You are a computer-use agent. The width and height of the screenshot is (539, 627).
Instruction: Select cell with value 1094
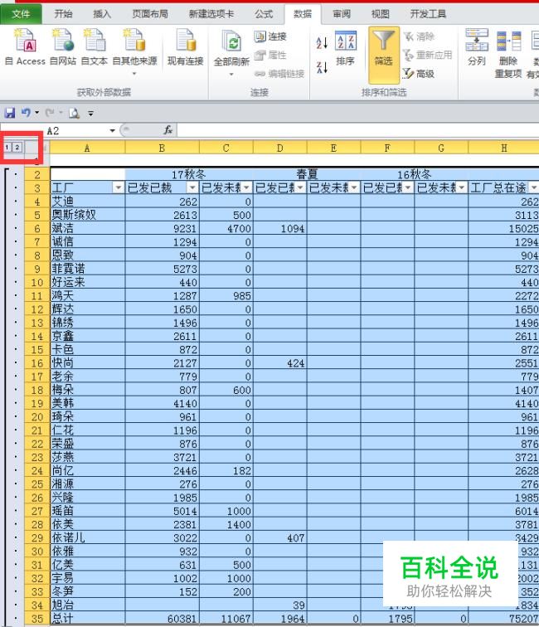pos(280,228)
